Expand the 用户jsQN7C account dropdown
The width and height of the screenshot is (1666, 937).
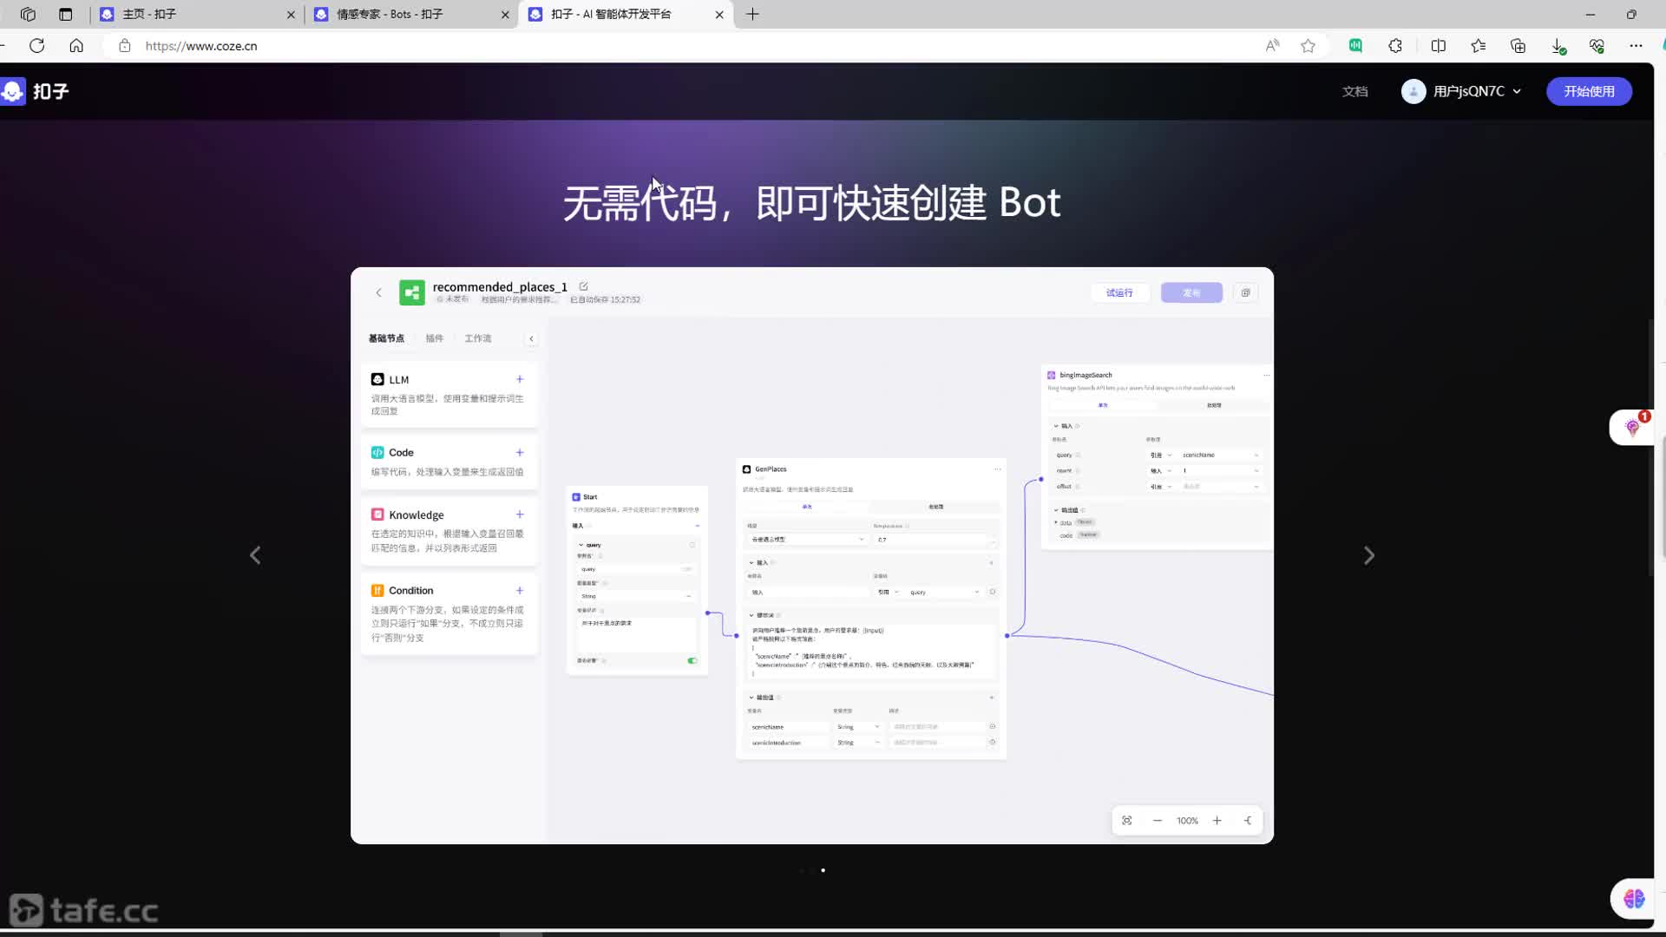(1517, 91)
